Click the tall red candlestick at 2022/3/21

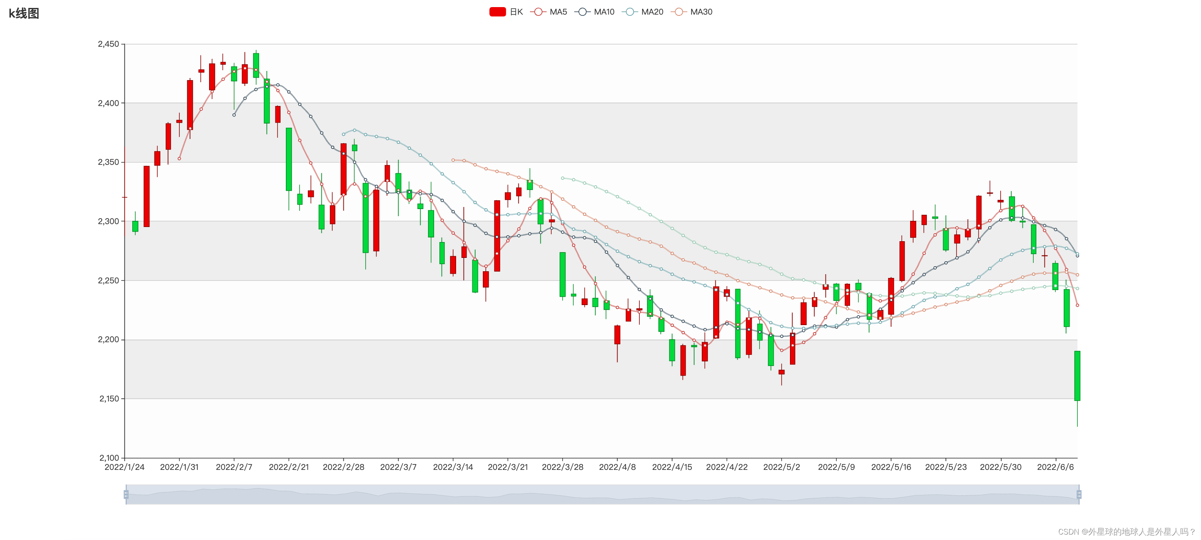pos(497,236)
